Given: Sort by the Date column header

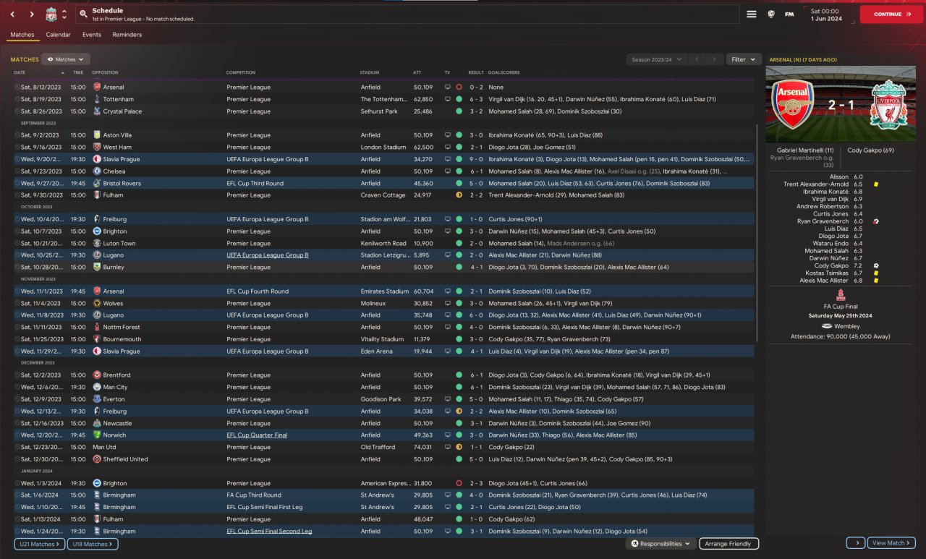Looking at the screenshot, I should (x=20, y=72).
